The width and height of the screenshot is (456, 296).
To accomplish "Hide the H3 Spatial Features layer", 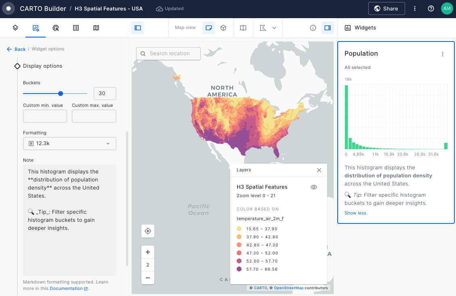I will tap(314, 187).
